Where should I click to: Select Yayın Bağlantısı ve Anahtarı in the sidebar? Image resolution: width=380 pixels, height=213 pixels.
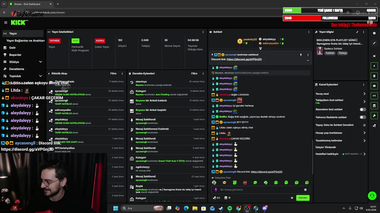[26, 41]
